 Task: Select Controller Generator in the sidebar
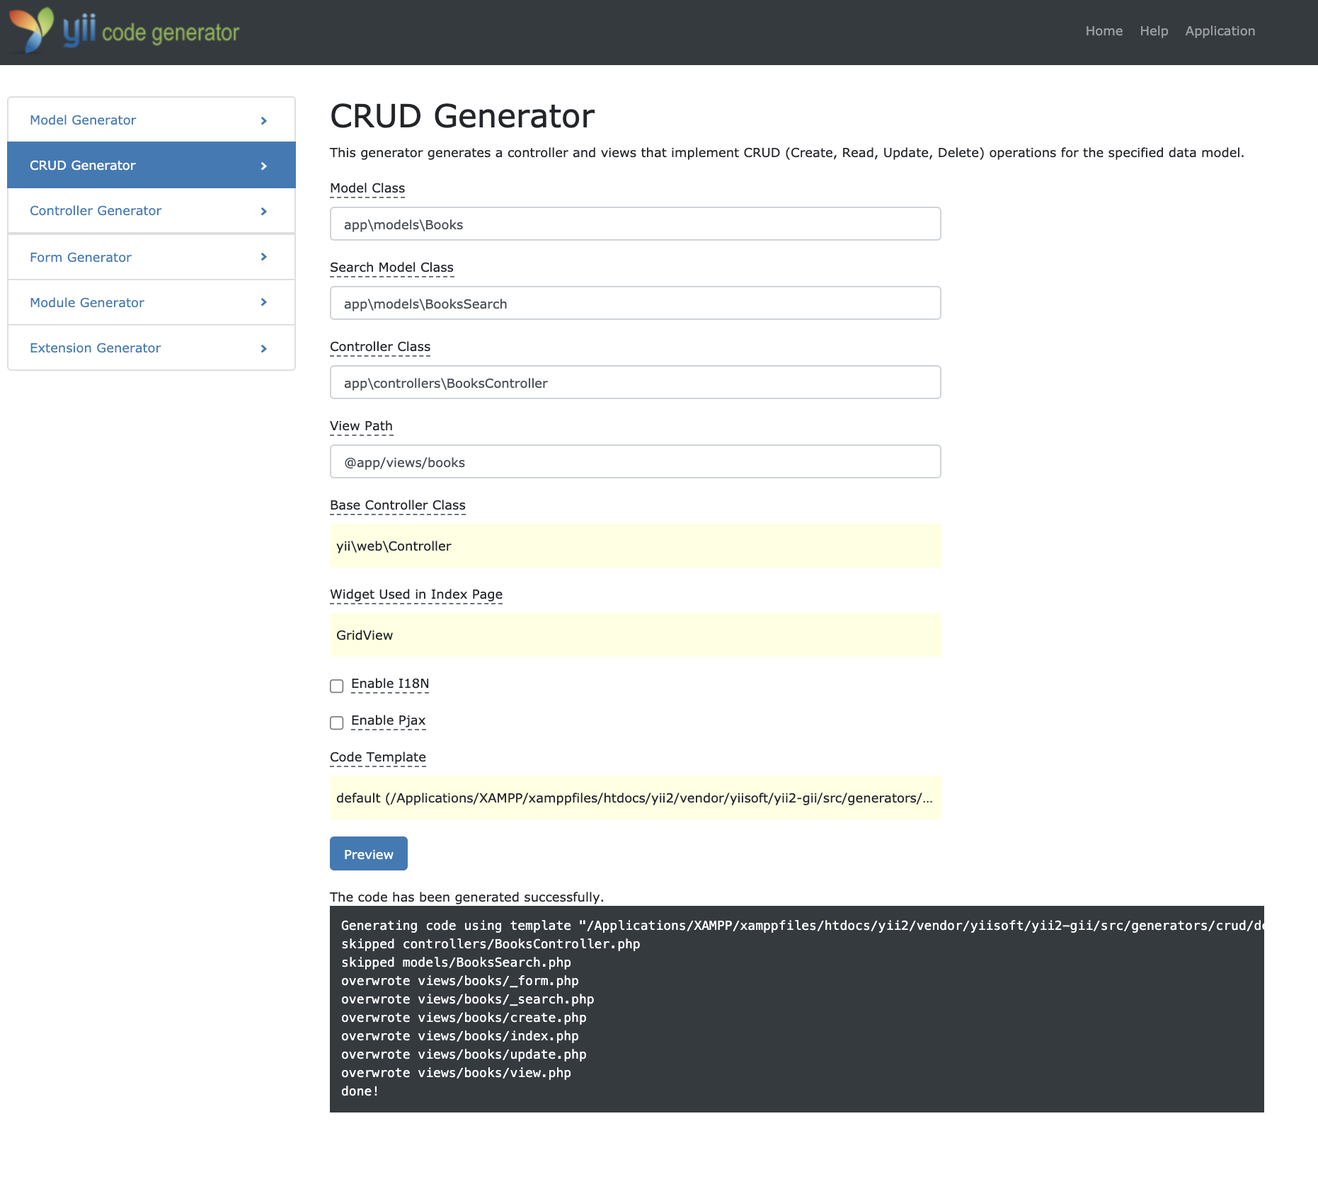point(151,210)
